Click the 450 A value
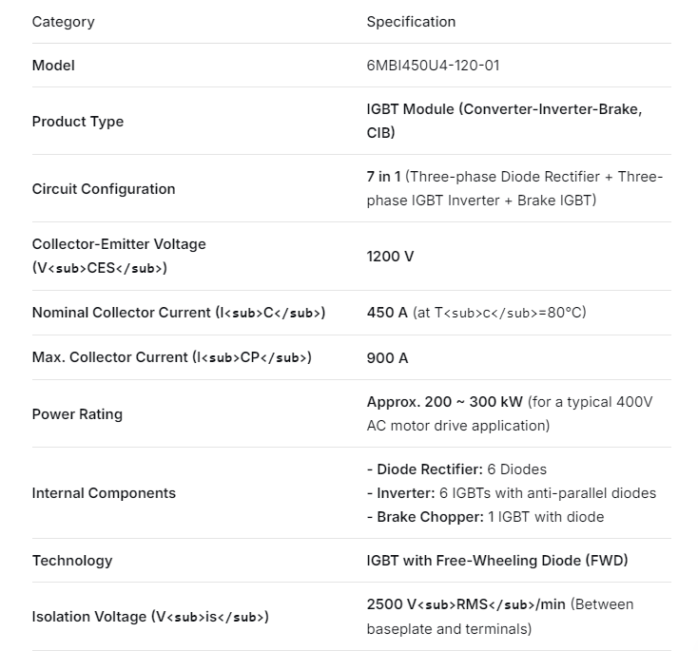This screenshot has width=698, height=651. click(387, 313)
